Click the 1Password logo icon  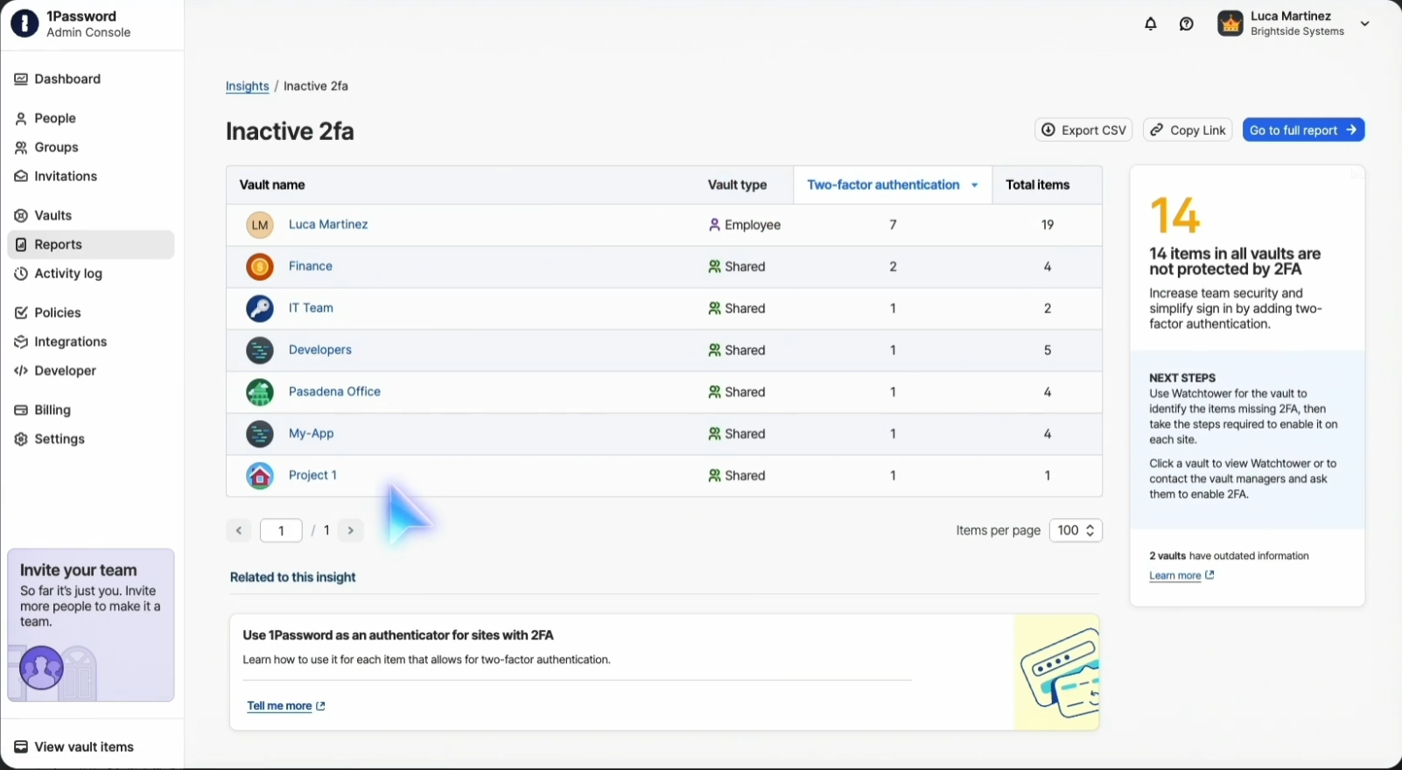click(x=25, y=24)
